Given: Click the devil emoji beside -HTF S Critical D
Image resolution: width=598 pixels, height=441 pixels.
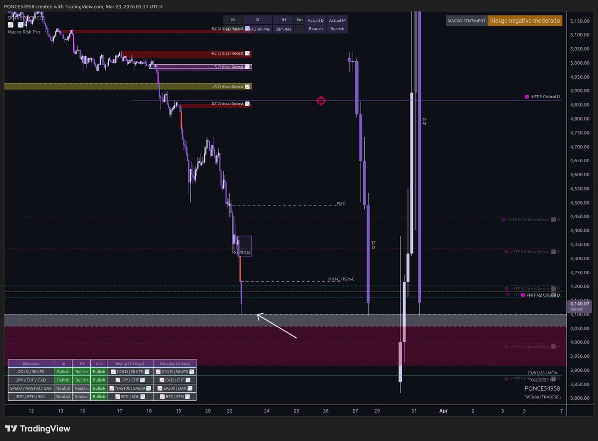Looking at the screenshot, I should [x=527, y=97].
